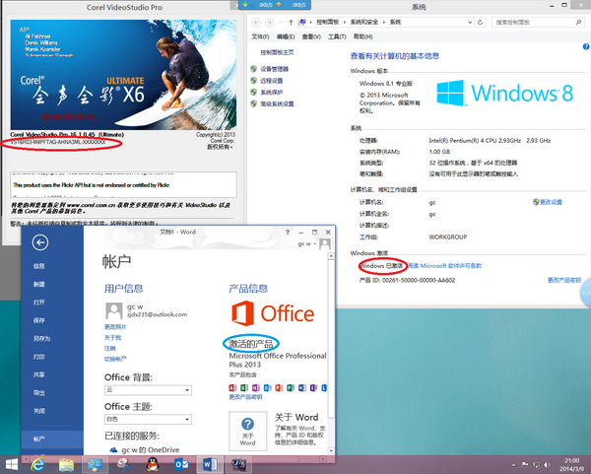Click the refresh icon in System address bar
This screenshot has height=474, width=591.
pos(481,23)
